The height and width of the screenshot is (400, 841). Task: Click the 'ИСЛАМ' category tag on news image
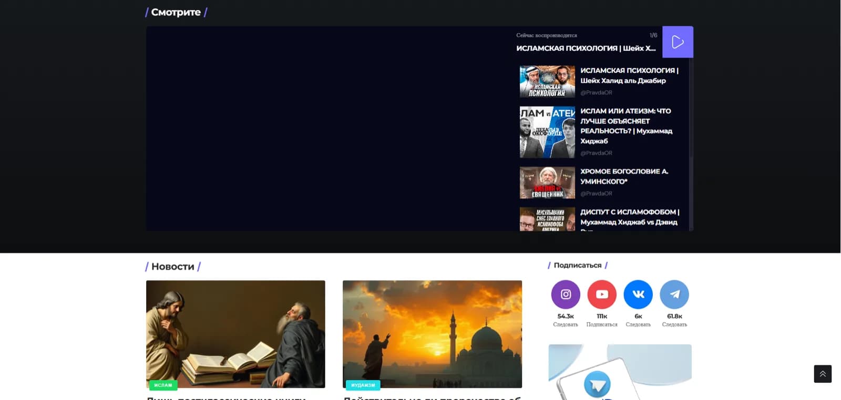[x=163, y=385]
